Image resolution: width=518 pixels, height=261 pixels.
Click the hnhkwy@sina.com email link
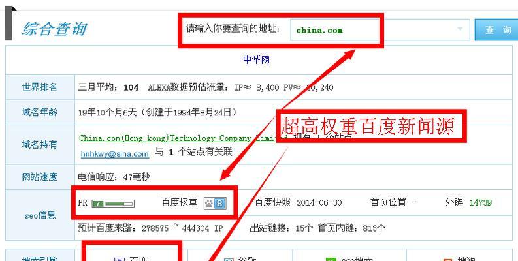pos(114,154)
